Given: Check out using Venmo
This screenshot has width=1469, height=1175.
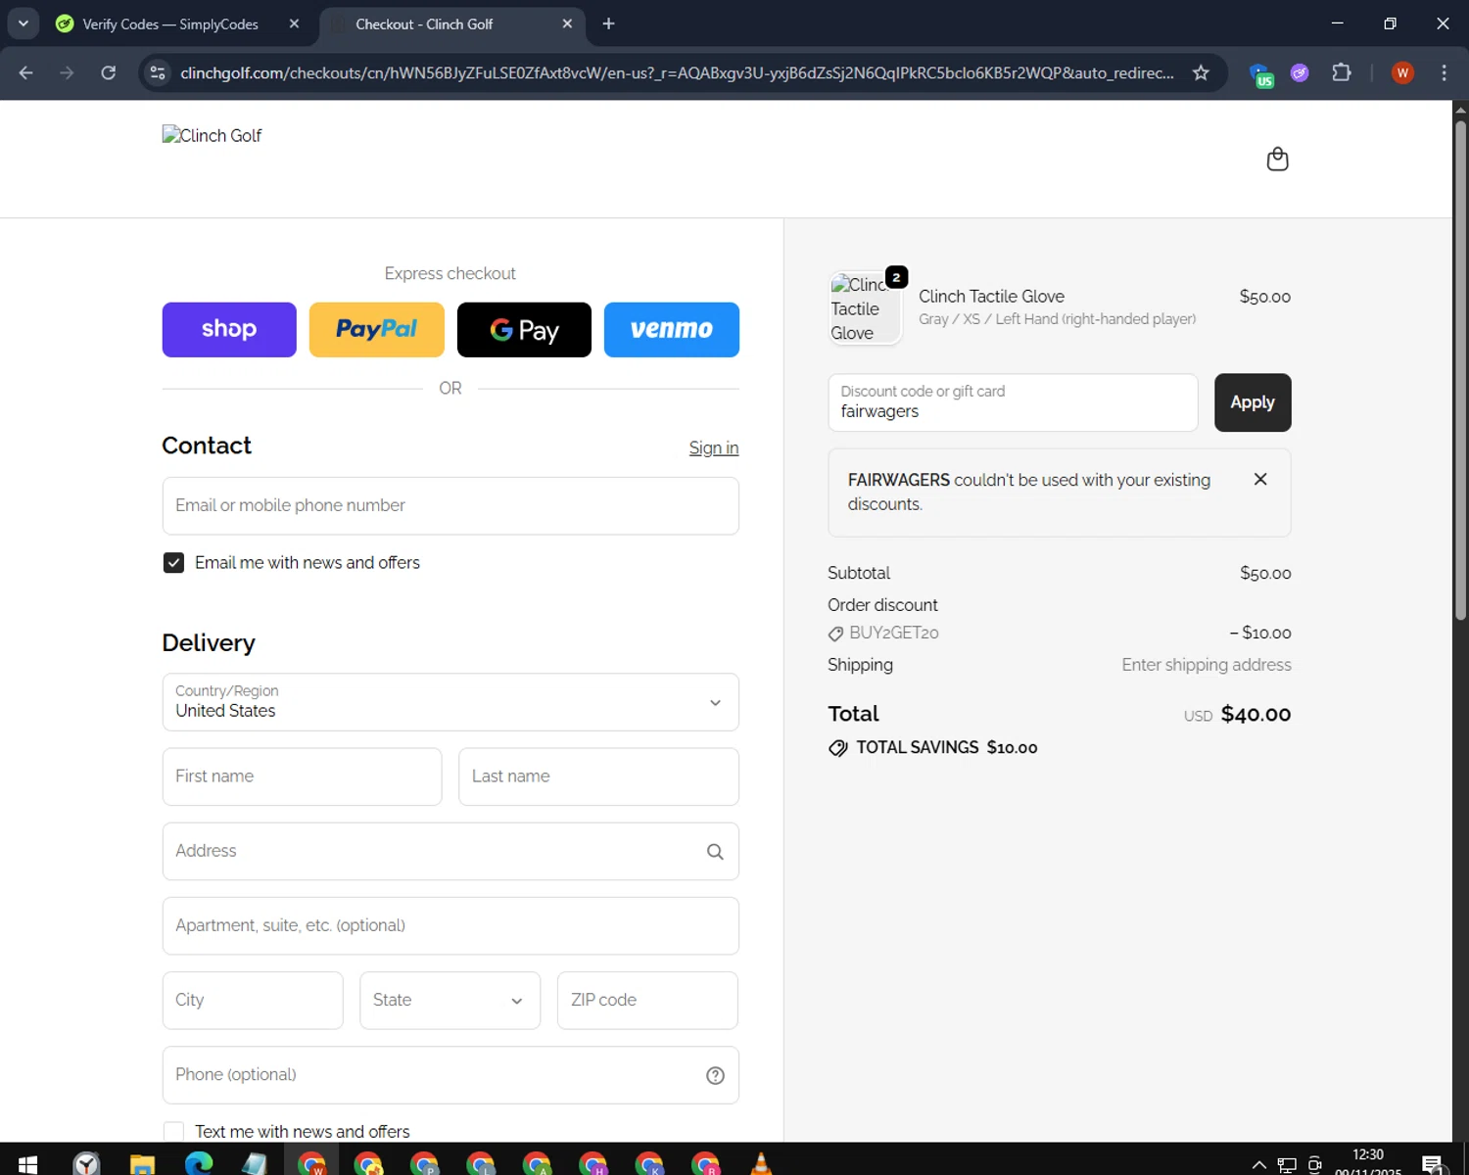Looking at the screenshot, I should click(x=672, y=330).
